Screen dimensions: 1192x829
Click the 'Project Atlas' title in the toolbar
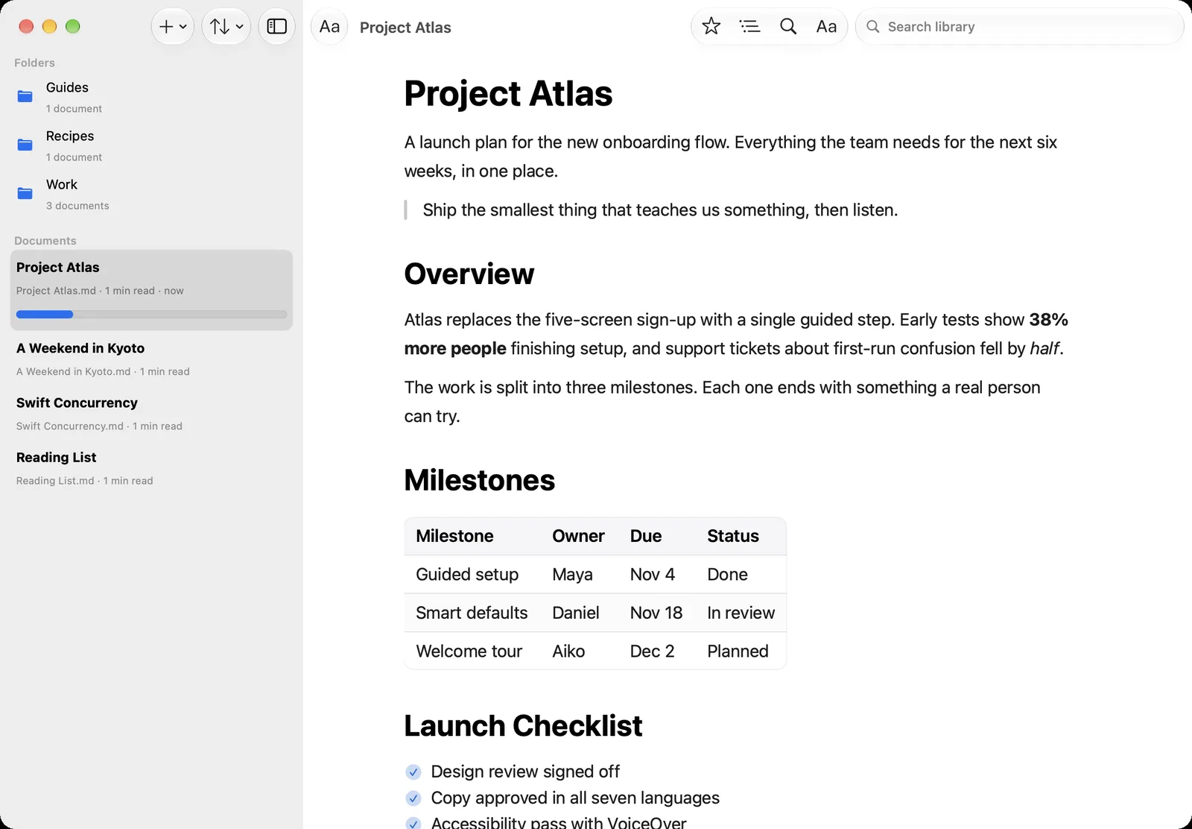point(405,28)
